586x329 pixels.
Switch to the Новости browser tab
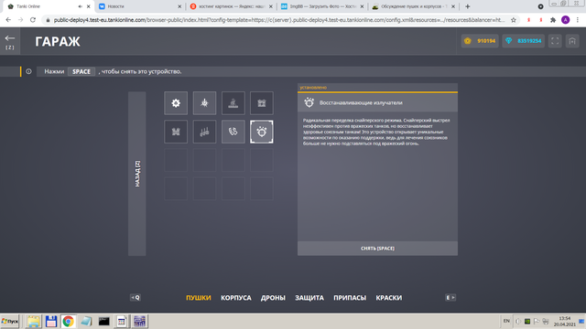coord(138,6)
